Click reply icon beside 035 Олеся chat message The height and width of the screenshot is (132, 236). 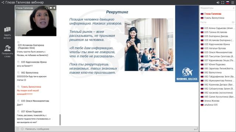pyautogui.click(x=18, y=101)
